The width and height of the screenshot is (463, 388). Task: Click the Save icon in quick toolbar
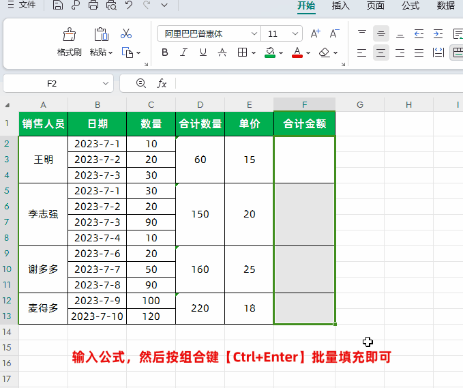pos(58,5)
